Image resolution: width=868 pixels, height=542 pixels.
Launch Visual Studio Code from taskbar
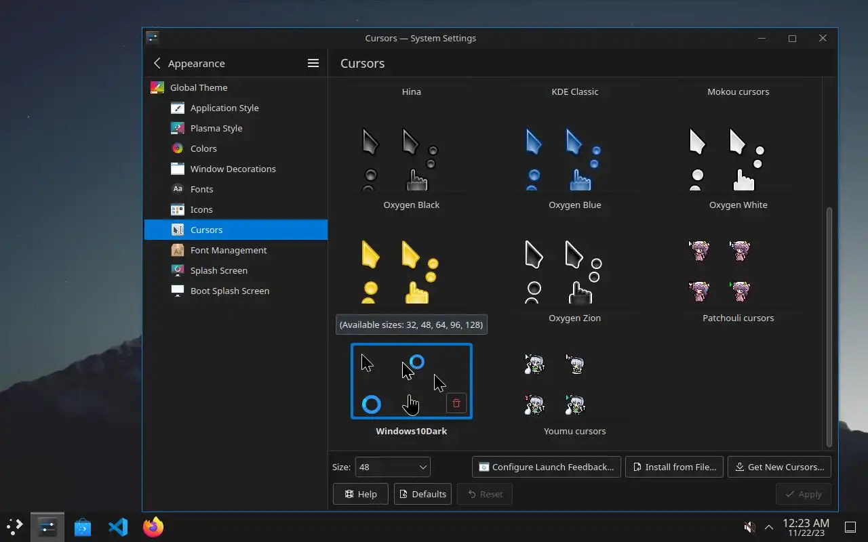(x=118, y=526)
